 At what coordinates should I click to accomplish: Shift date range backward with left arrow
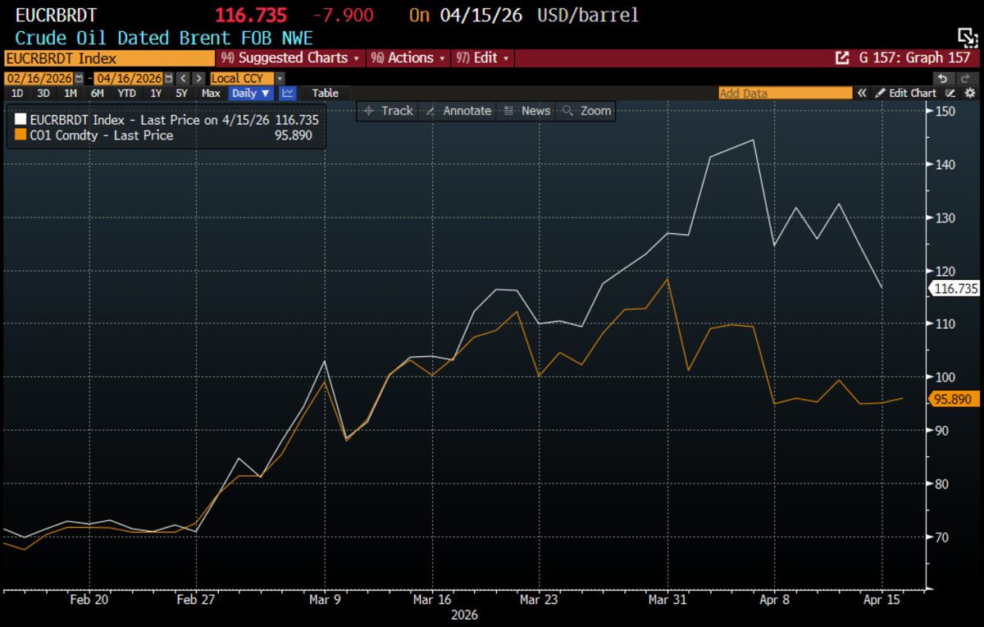coord(183,78)
